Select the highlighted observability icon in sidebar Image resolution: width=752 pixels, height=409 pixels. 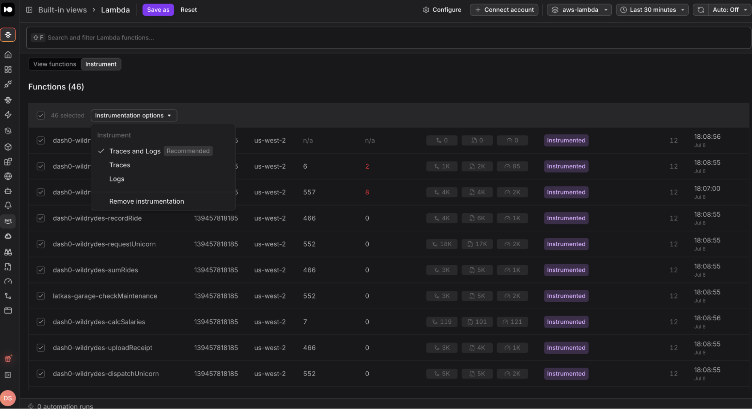click(8, 35)
